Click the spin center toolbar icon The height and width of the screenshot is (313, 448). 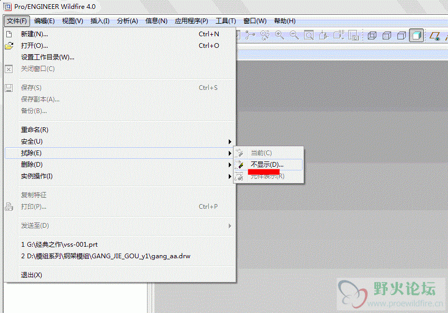pos(250,35)
